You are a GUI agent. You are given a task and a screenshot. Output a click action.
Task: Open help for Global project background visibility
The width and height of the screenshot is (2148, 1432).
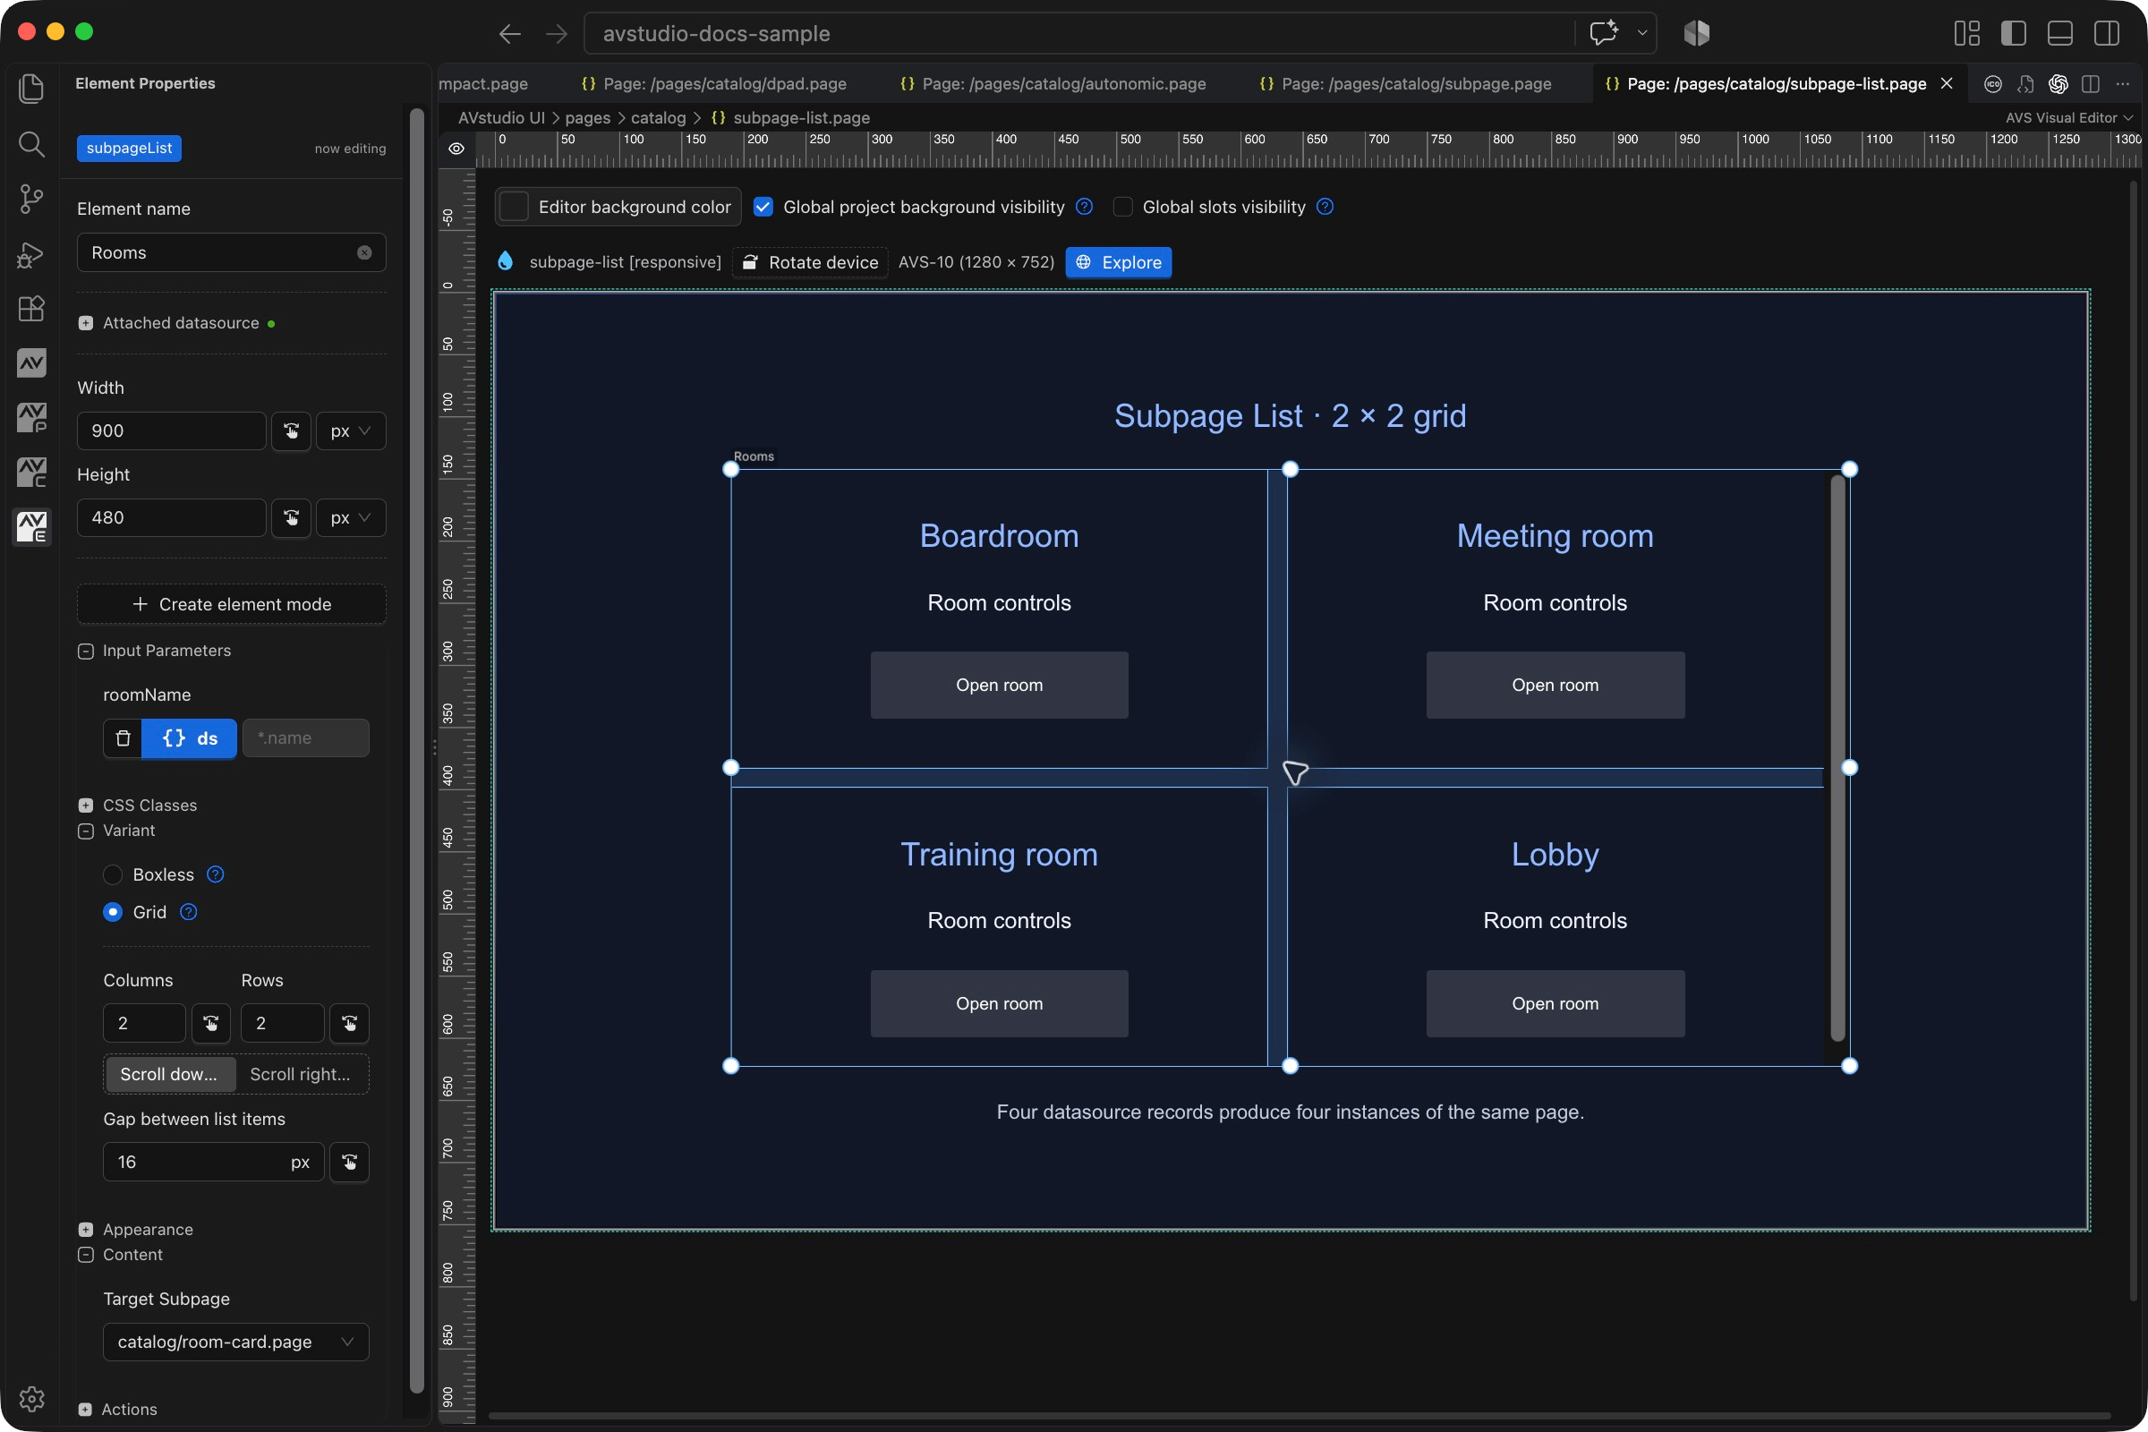coord(1084,207)
